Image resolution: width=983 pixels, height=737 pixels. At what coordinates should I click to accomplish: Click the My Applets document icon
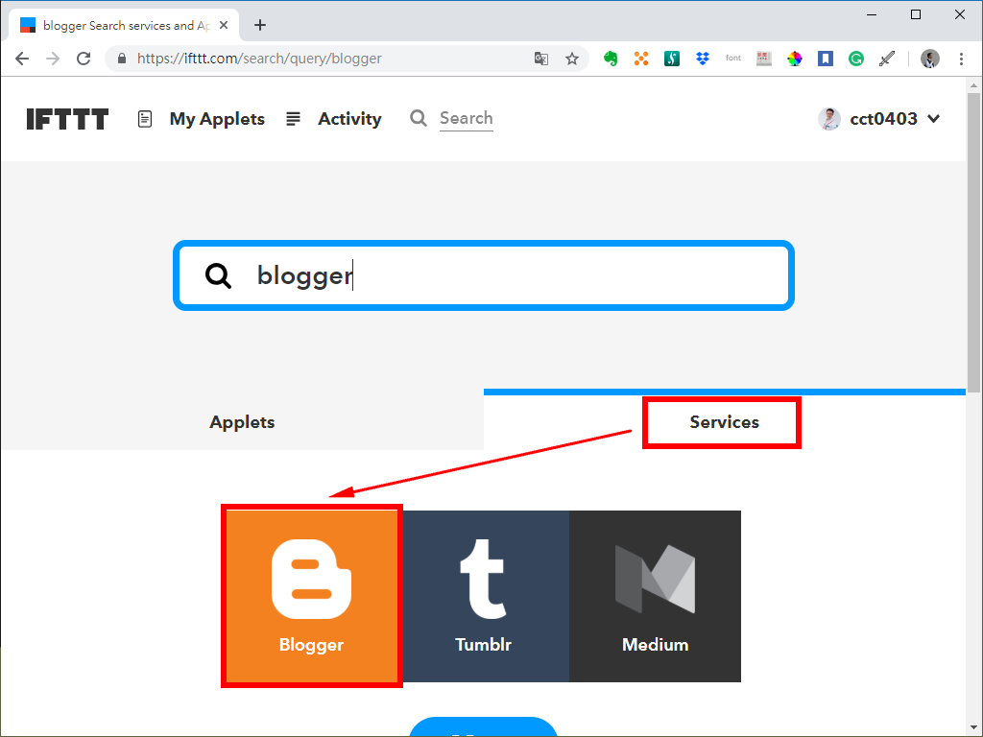(x=145, y=118)
